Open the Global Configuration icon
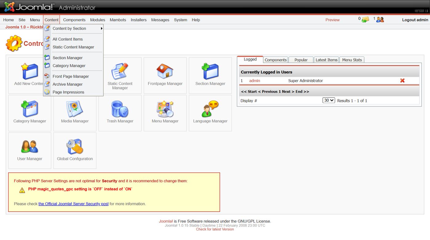The height and width of the screenshot is (240, 430). (75, 147)
